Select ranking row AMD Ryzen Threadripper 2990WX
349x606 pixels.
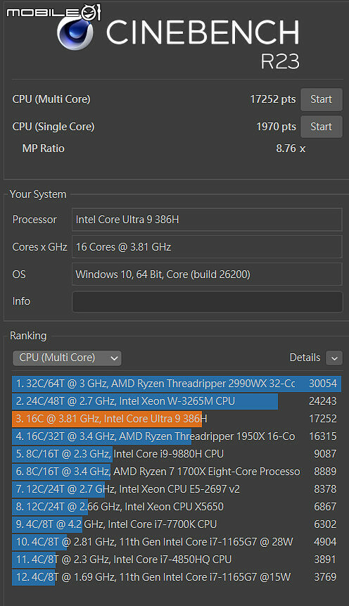click(177, 384)
